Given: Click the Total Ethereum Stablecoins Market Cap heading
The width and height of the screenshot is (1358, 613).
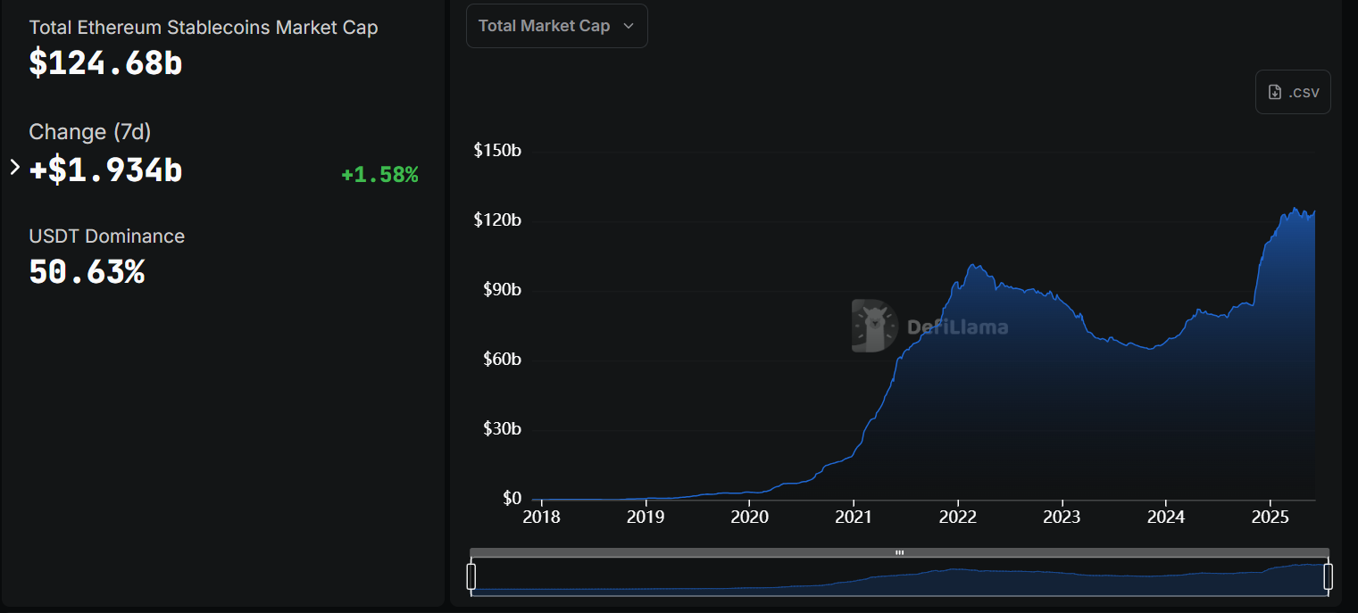Looking at the screenshot, I should click(x=204, y=28).
